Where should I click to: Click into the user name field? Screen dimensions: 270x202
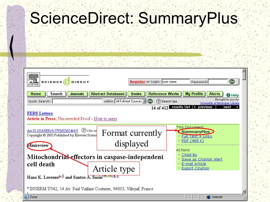pos(175,82)
